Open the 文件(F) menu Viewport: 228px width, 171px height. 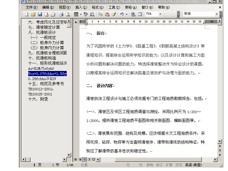(32, 7)
